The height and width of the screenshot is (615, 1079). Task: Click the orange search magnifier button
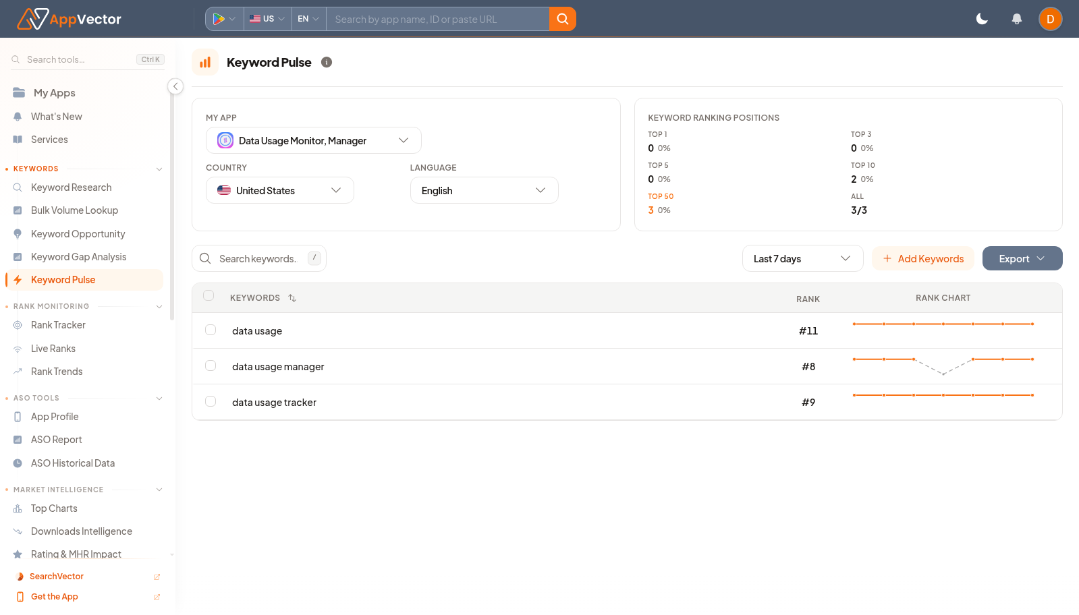563,19
